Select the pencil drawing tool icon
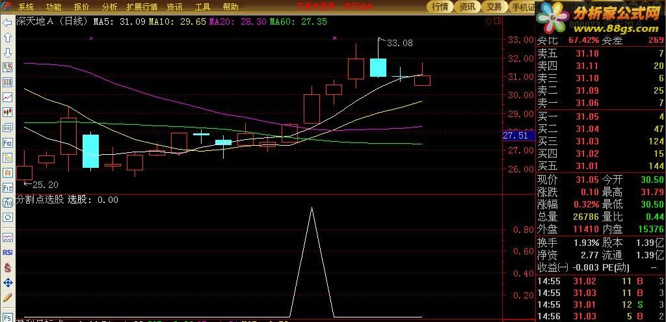Viewport: 666px width, 322px height. tap(7, 297)
